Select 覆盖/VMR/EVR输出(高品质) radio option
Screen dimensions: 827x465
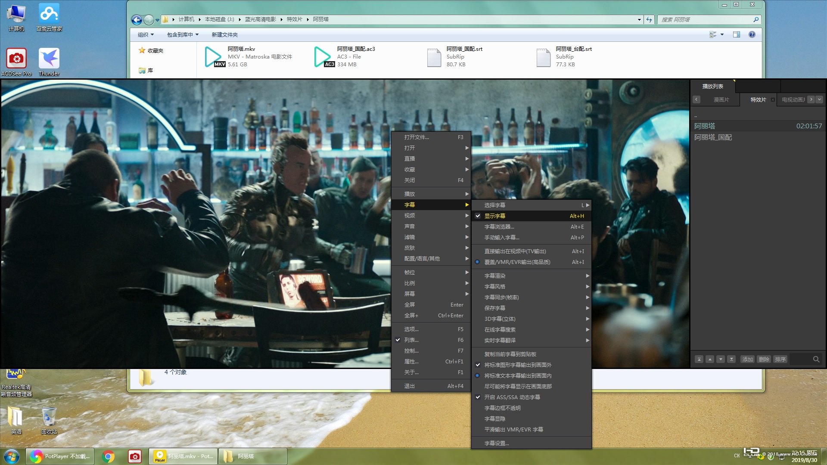(517, 262)
